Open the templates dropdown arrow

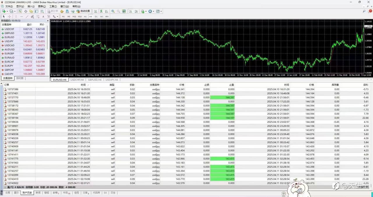[x=161, y=11]
